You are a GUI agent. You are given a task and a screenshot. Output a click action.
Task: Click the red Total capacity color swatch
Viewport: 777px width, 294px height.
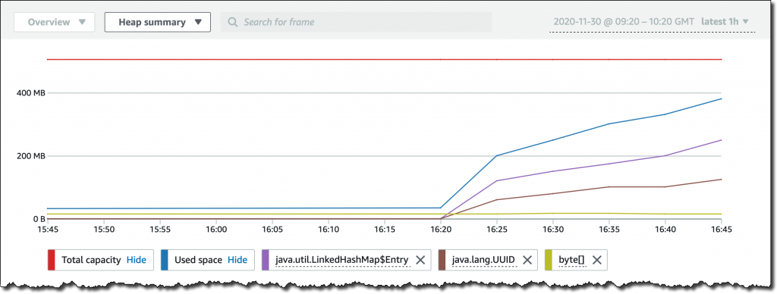pyautogui.click(x=52, y=260)
